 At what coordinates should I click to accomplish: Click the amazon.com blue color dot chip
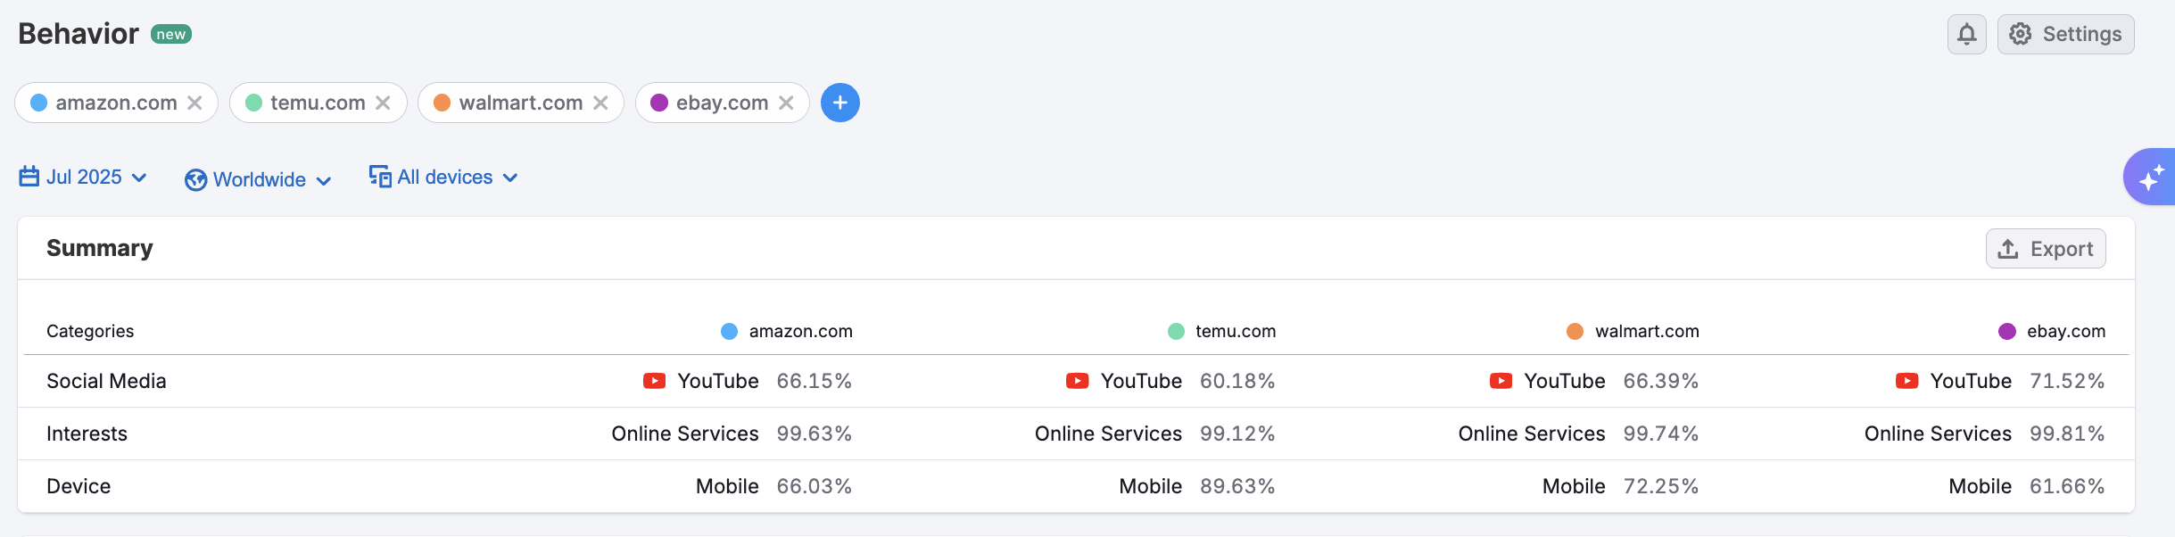coord(39,103)
